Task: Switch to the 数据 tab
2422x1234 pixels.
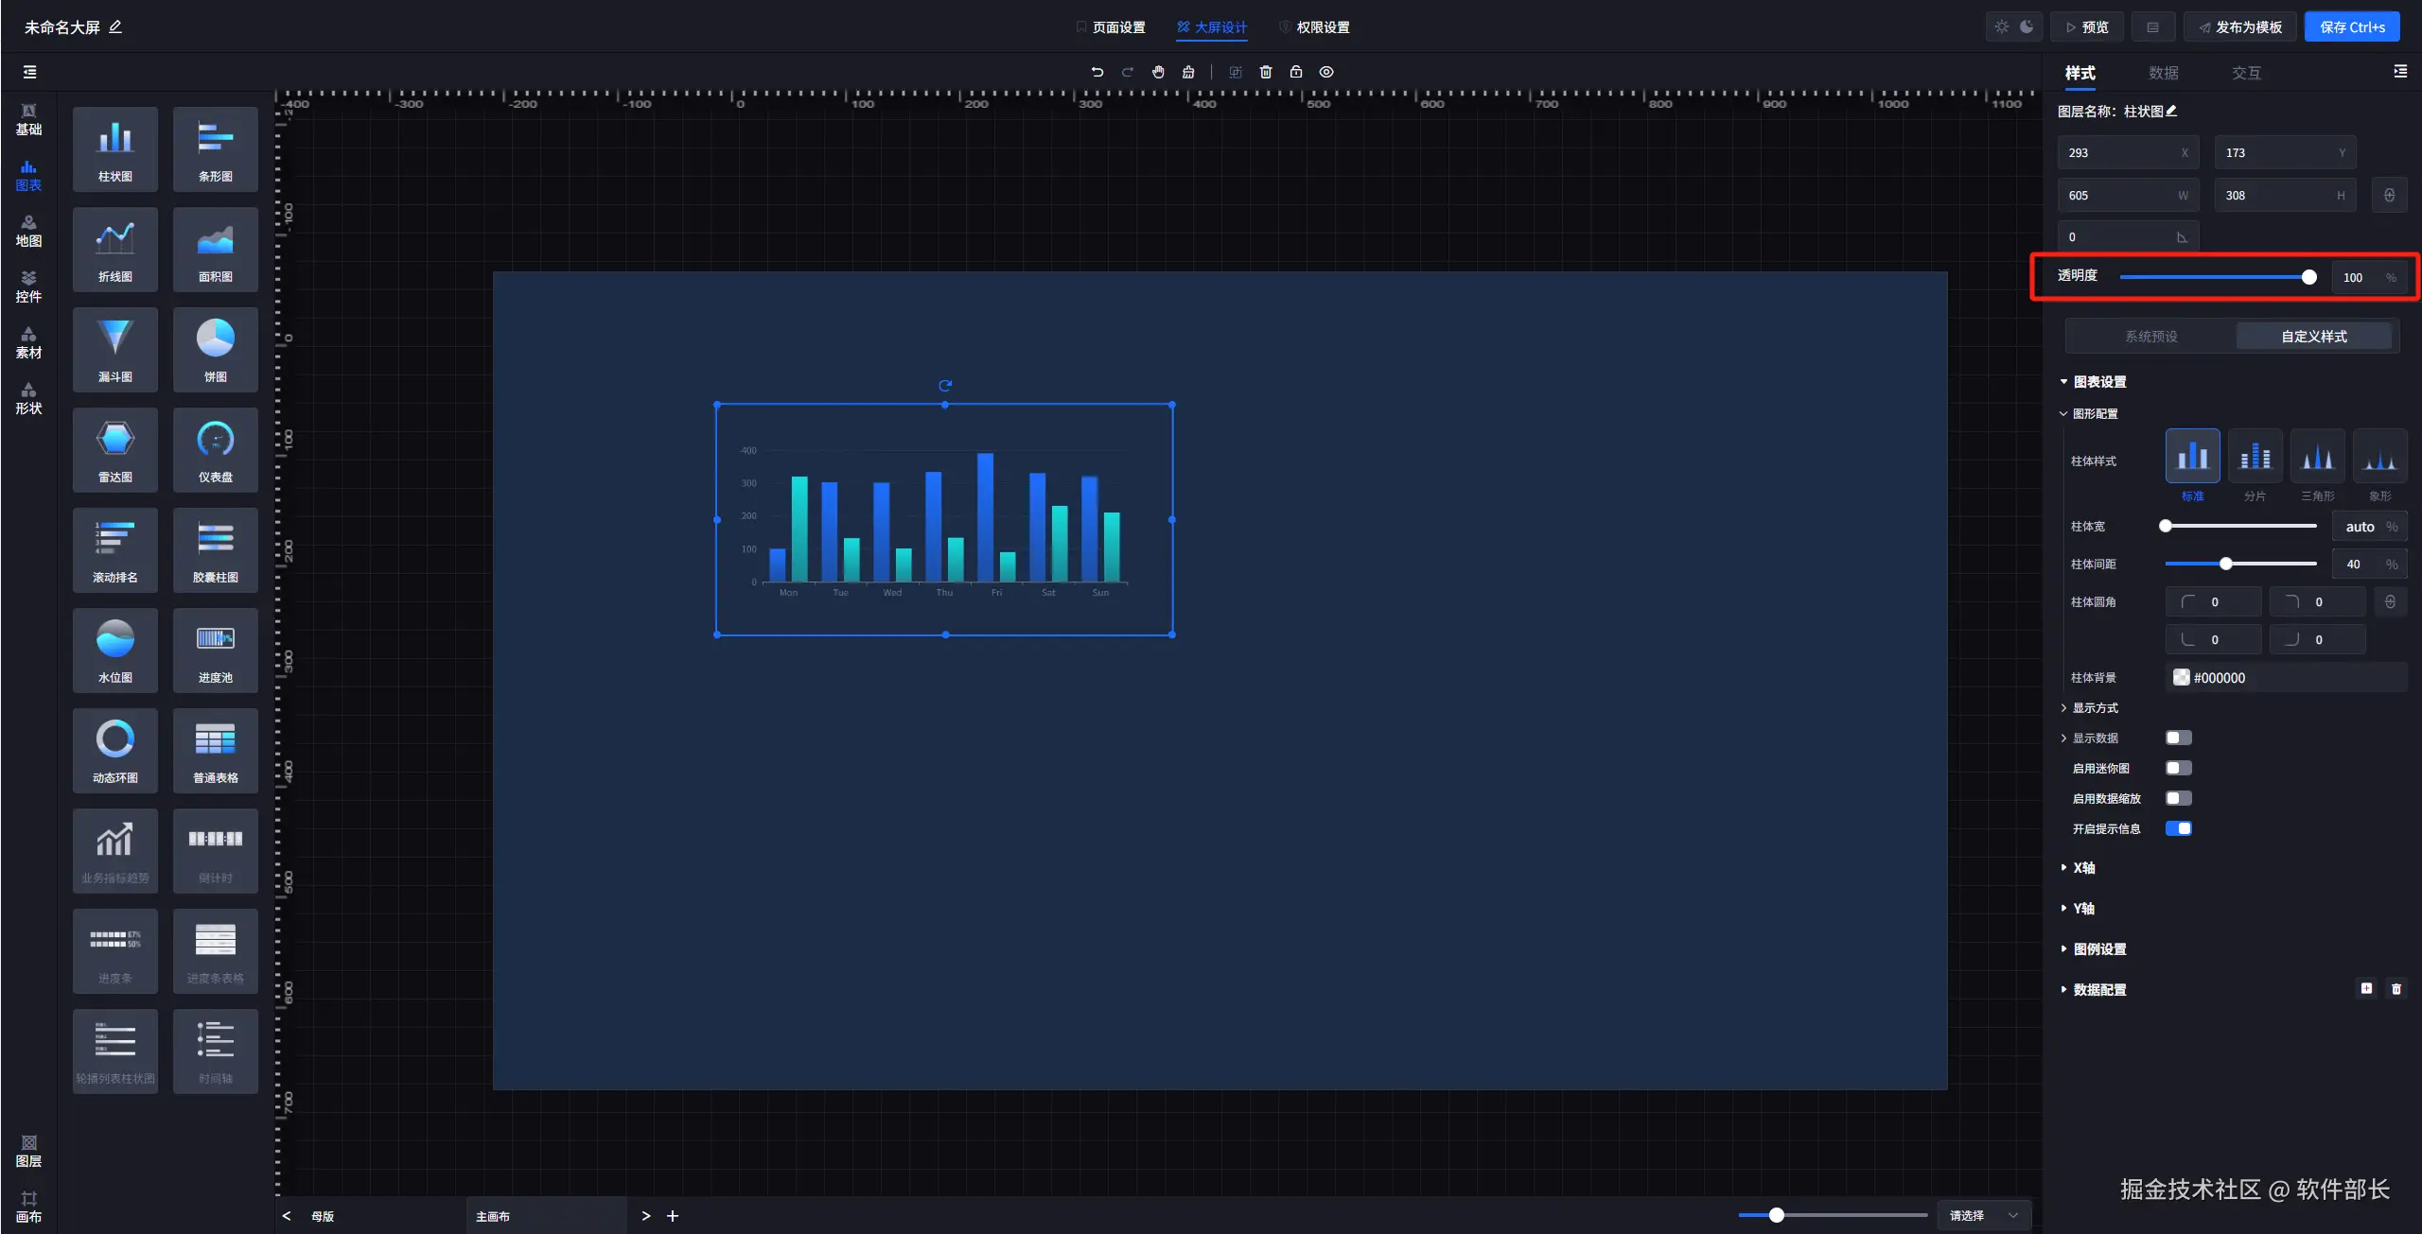Action: pyautogui.click(x=2163, y=73)
